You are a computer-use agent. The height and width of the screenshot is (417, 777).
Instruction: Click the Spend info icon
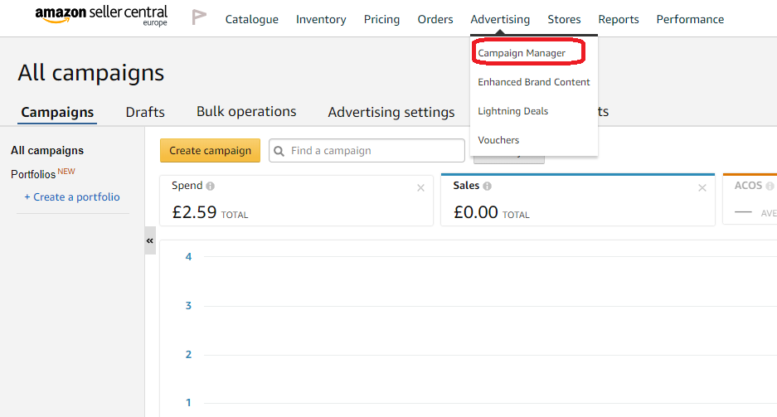[210, 187]
